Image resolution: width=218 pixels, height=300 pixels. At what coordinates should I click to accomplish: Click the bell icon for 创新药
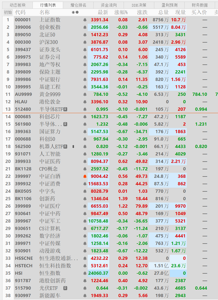[85, 199]
